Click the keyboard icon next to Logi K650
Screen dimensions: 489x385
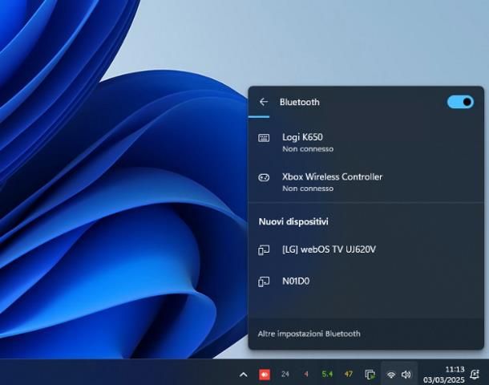(x=264, y=138)
